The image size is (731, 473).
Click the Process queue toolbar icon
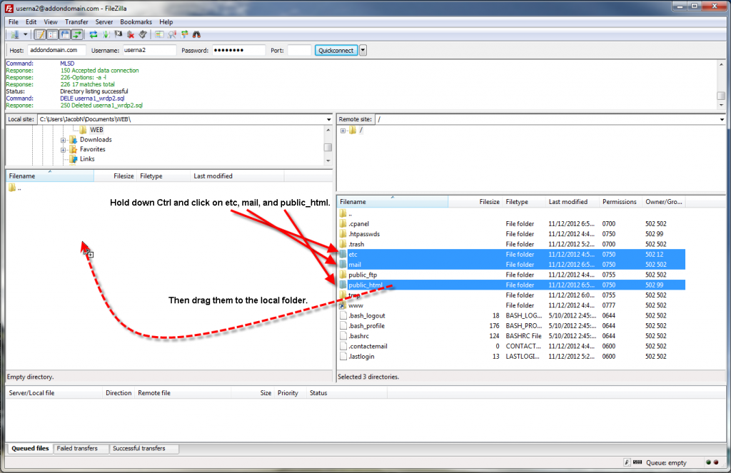tap(106, 34)
